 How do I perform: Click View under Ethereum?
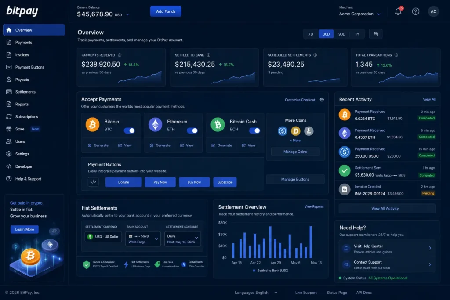click(x=187, y=145)
